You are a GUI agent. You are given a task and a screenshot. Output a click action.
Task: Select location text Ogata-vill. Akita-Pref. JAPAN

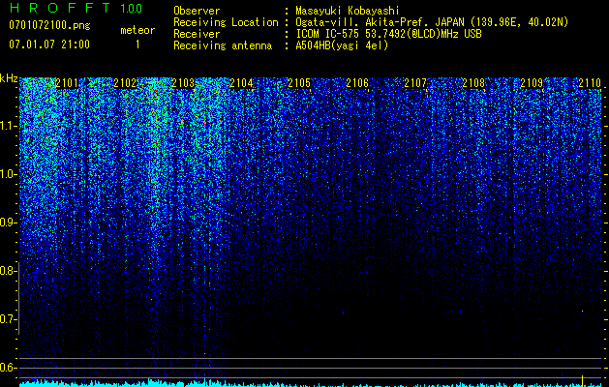click(380, 22)
